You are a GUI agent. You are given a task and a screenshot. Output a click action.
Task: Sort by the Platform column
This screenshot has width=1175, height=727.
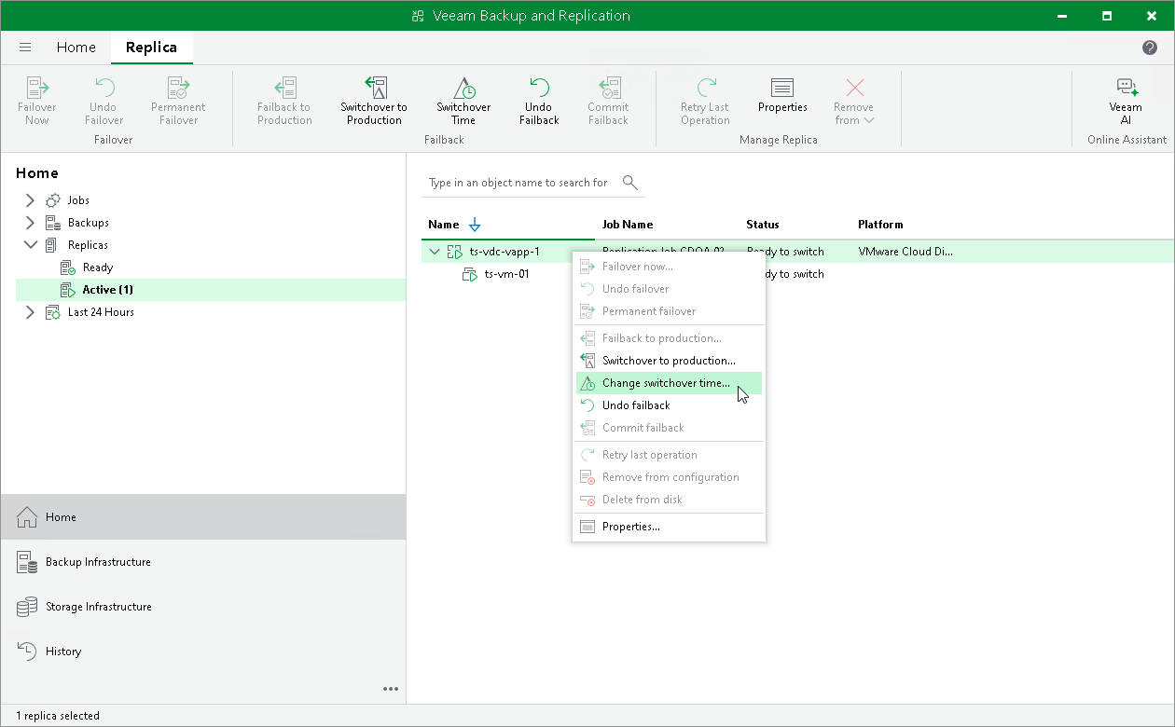click(880, 225)
